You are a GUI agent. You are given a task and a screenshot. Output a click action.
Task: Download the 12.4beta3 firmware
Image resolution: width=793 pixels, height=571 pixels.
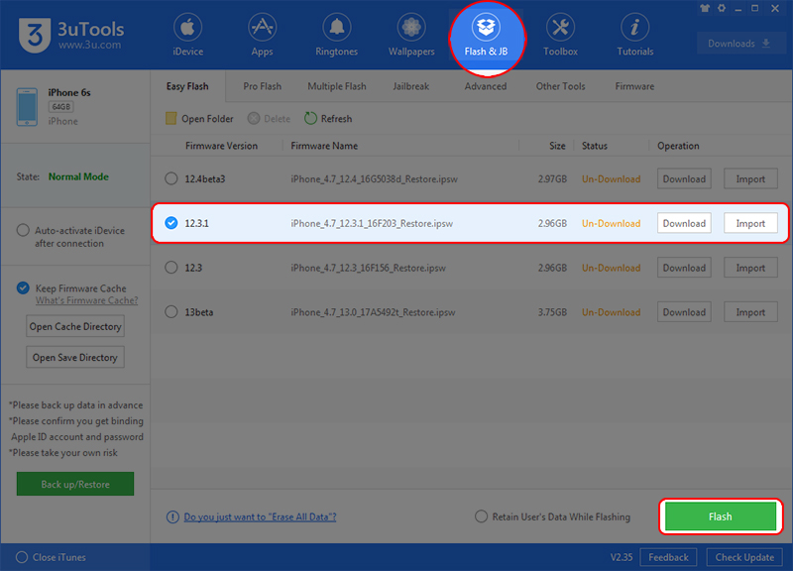pos(684,179)
